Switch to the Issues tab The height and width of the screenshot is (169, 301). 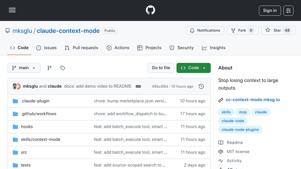(x=46, y=48)
